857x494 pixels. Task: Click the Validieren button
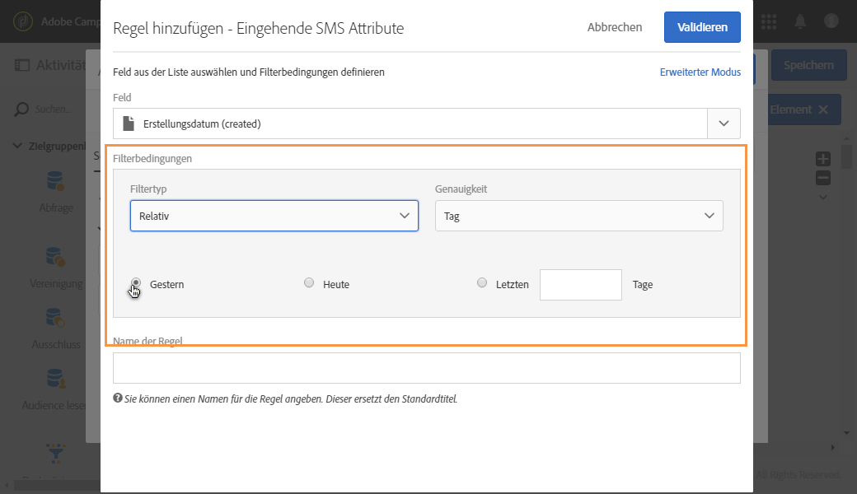pos(702,27)
